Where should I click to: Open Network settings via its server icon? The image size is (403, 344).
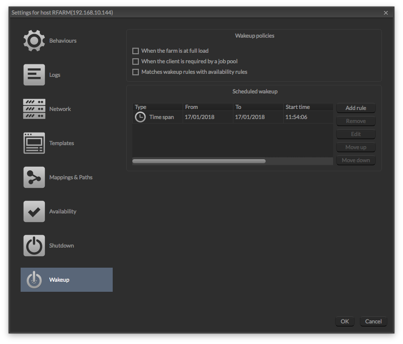pos(34,108)
